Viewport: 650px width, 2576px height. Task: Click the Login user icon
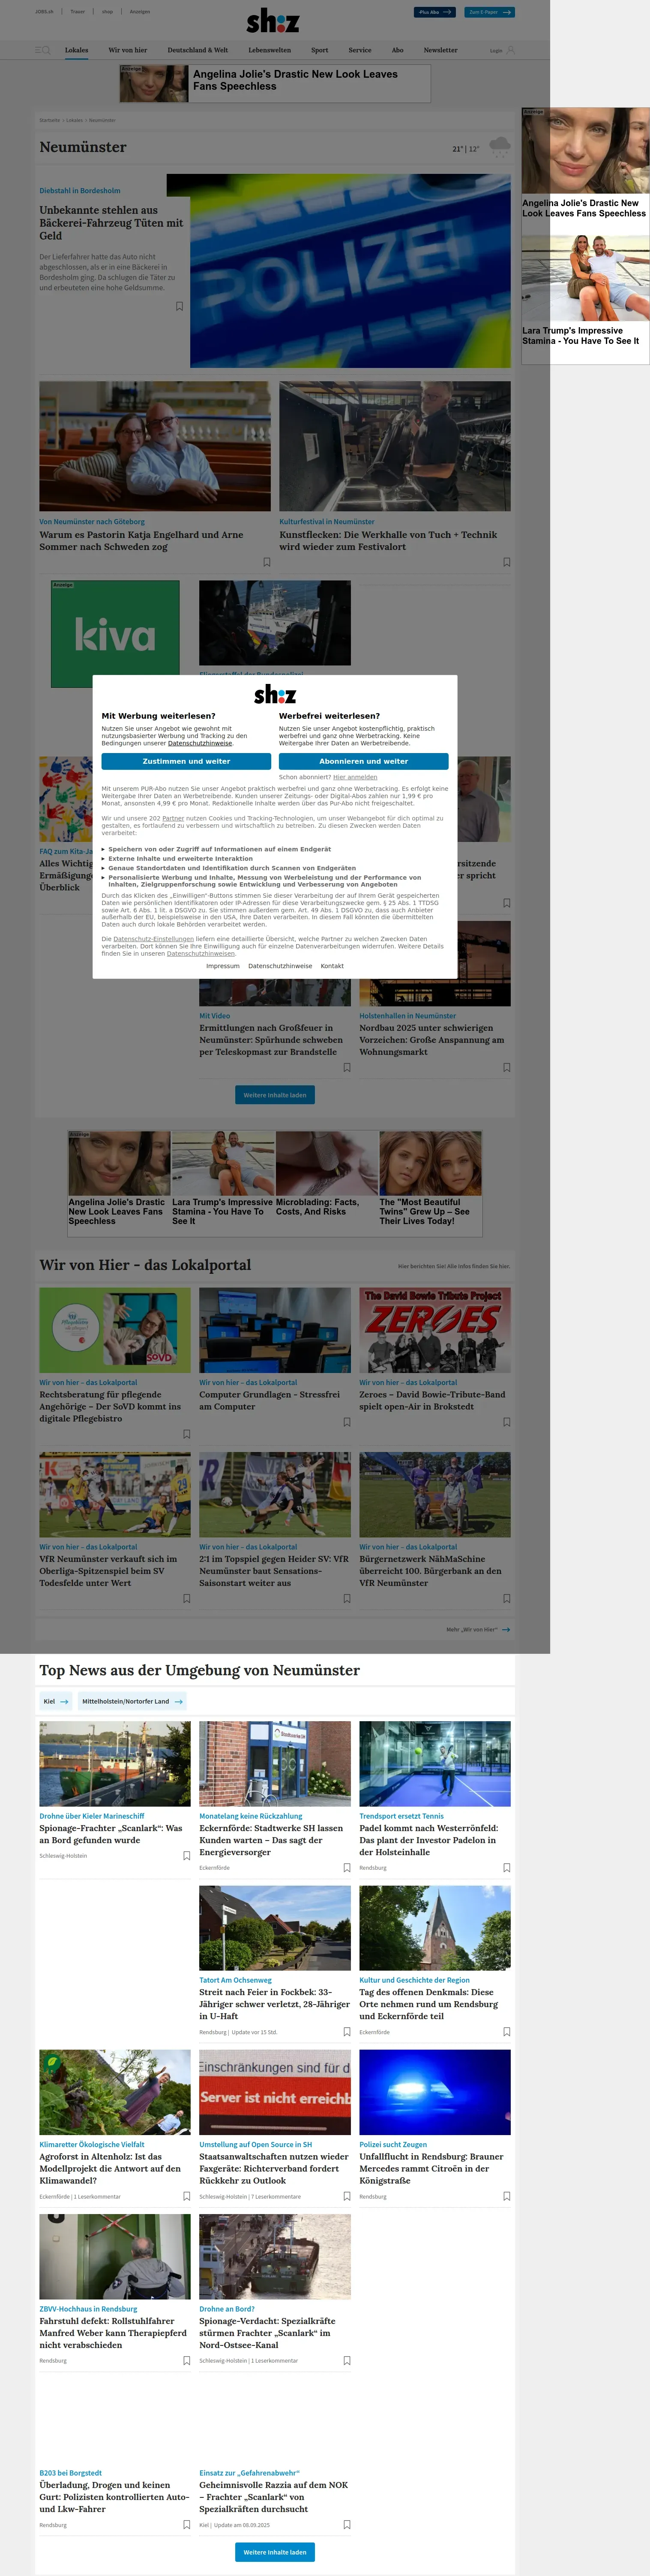click(510, 50)
